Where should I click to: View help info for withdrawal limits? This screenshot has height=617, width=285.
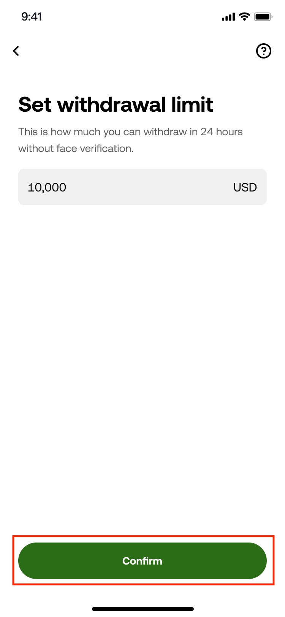coord(264,51)
